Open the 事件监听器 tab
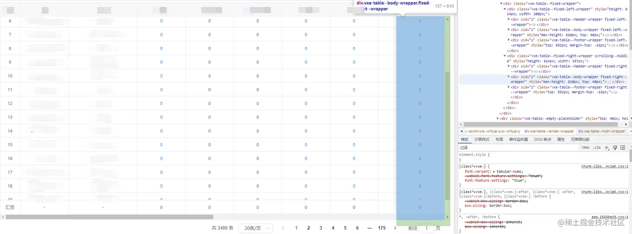This screenshot has width=632, height=234. [518, 140]
